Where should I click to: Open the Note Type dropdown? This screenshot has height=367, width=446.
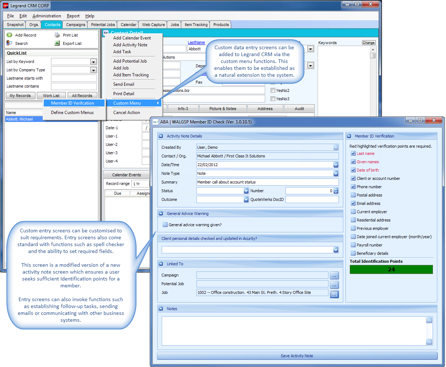tap(336, 173)
